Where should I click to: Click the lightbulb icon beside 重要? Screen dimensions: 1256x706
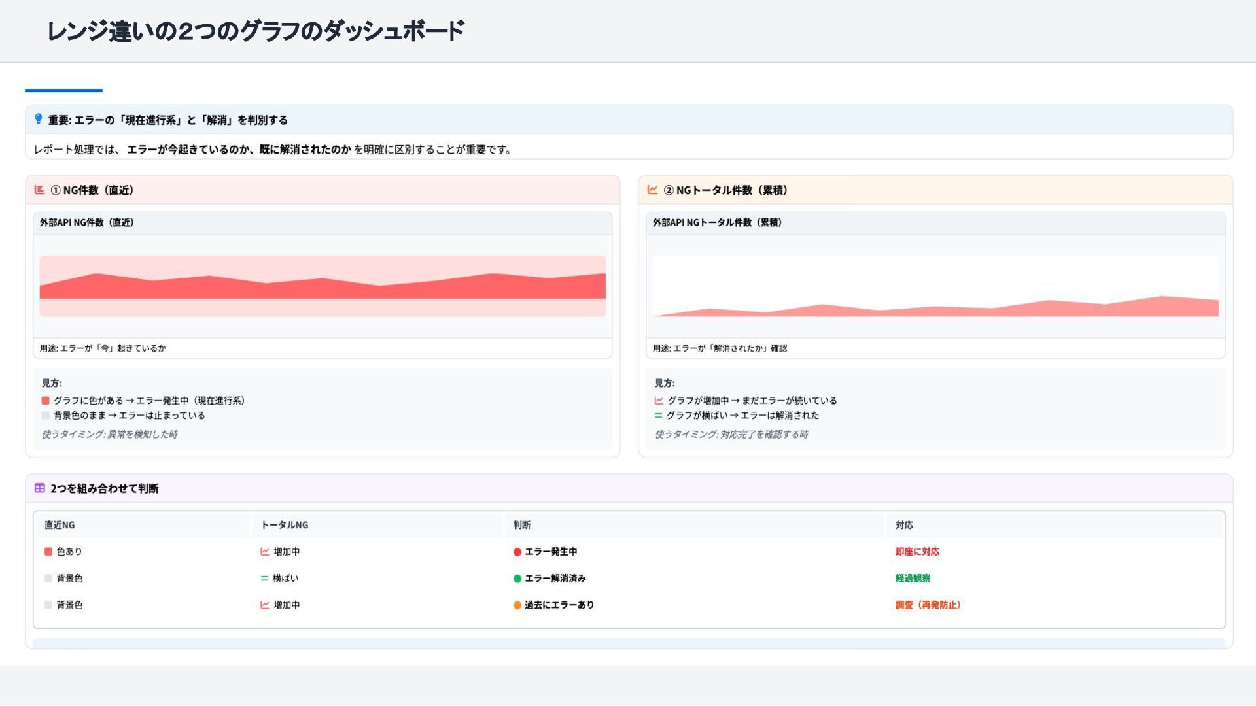pos(39,119)
